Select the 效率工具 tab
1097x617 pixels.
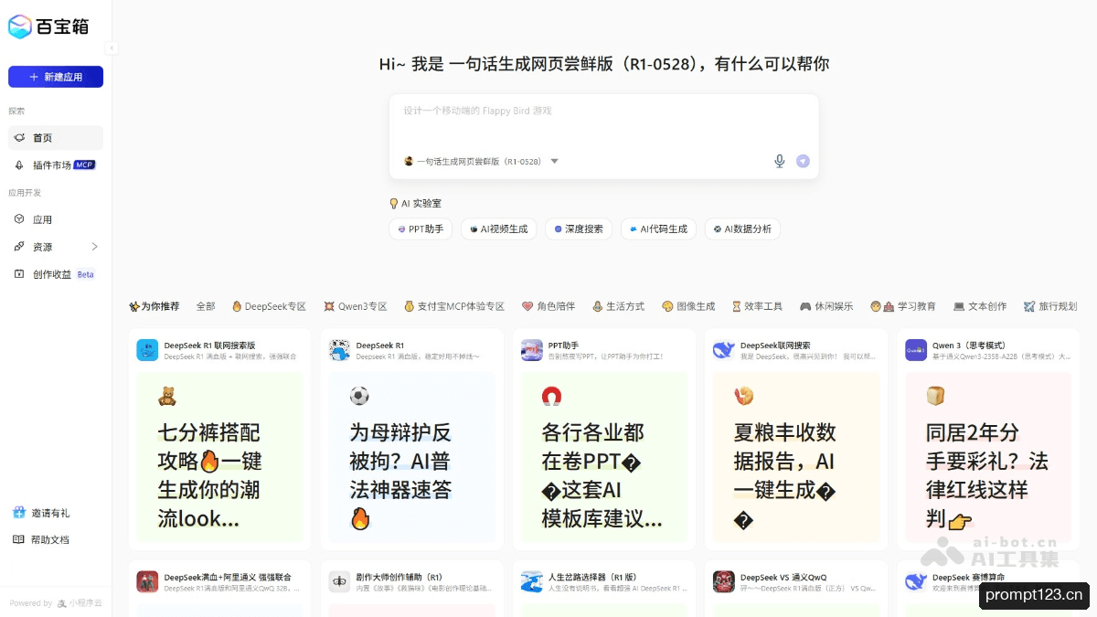757,306
